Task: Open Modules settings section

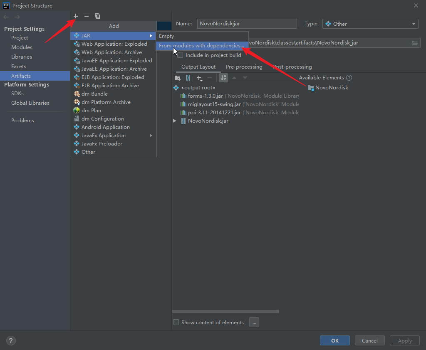Action: tap(22, 47)
